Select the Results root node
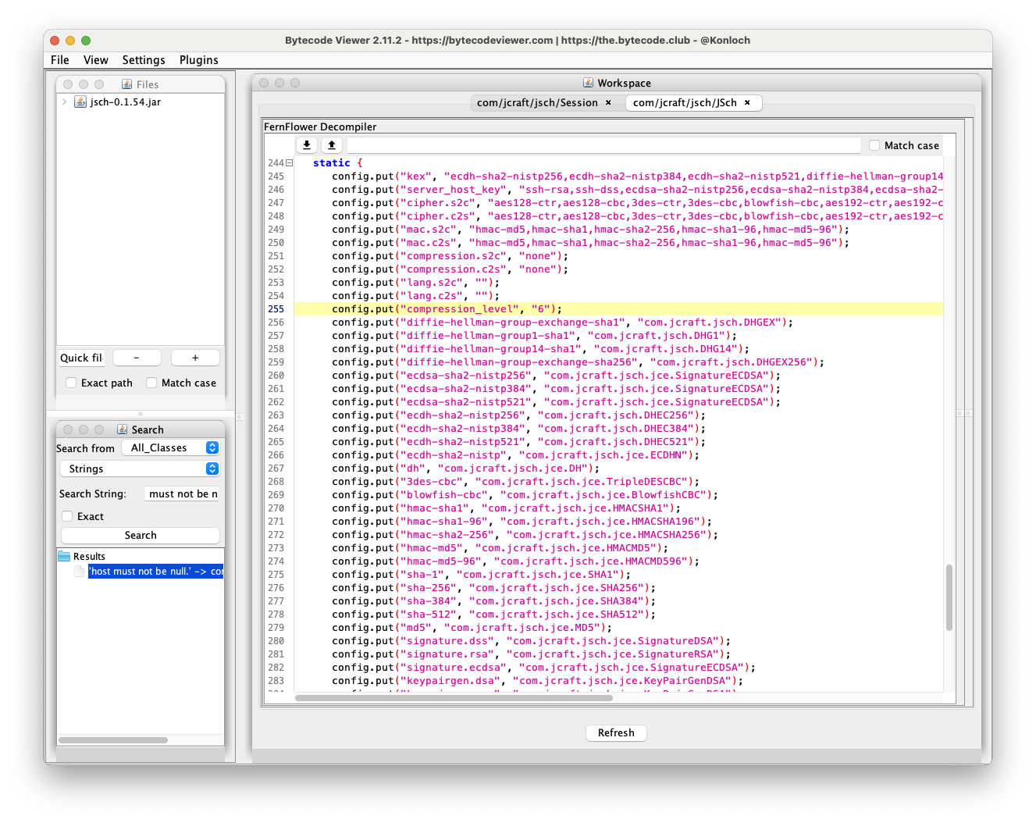 tap(89, 556)
